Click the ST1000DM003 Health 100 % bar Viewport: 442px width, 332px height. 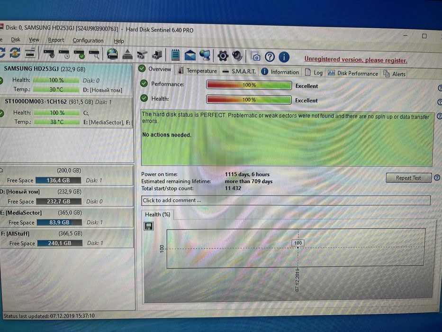point(57,113)
